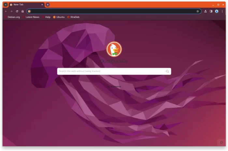The width and height of the screenshot is (228, 151).
Task: Go back with the back arrow
Action: click(x=6, y=11)
